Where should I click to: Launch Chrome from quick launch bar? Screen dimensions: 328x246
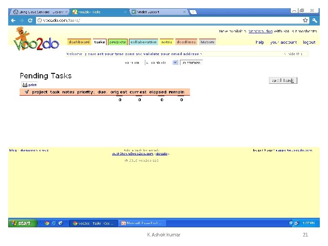pos(47,223)
